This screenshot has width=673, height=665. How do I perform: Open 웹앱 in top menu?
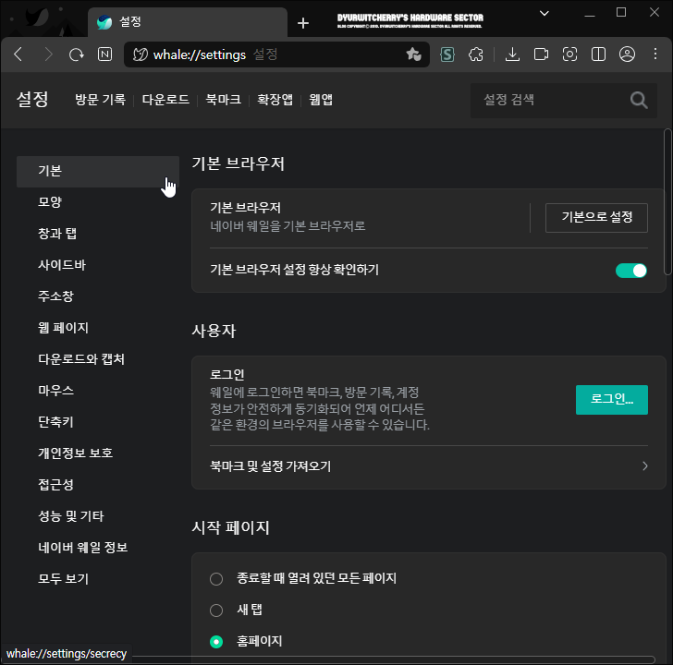[321, 100]
